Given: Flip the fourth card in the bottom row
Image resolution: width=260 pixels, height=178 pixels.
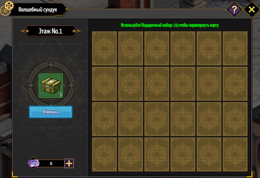Looking at the screenshot, I should pos(183,154).
